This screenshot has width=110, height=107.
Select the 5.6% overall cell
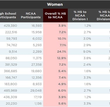coord(62,103)
